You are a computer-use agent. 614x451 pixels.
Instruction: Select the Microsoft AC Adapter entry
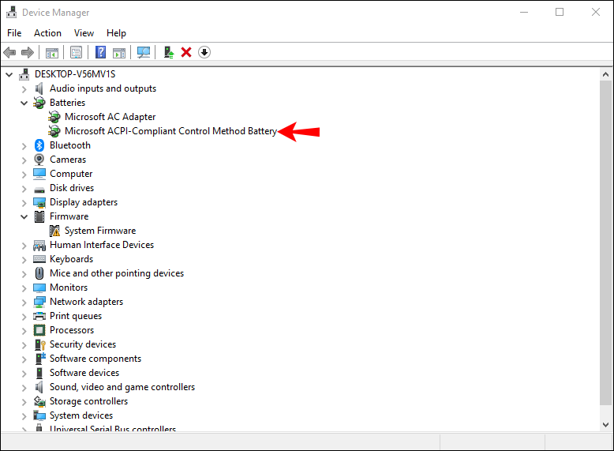coord(110,117)
